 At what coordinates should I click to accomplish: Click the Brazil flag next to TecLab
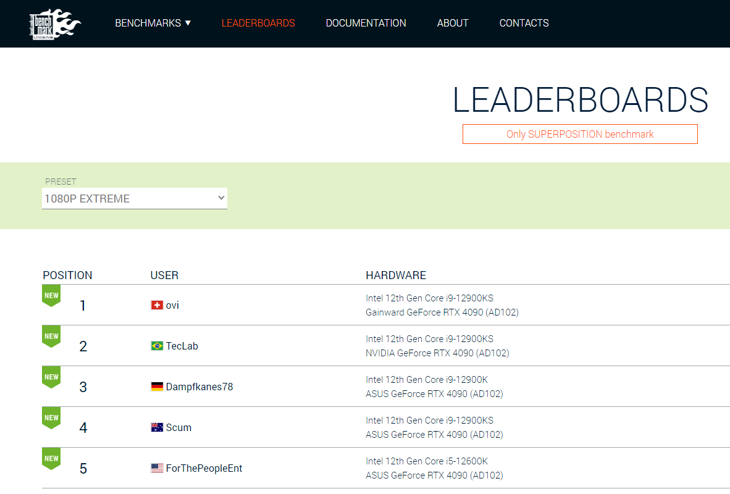coord(157,346)
